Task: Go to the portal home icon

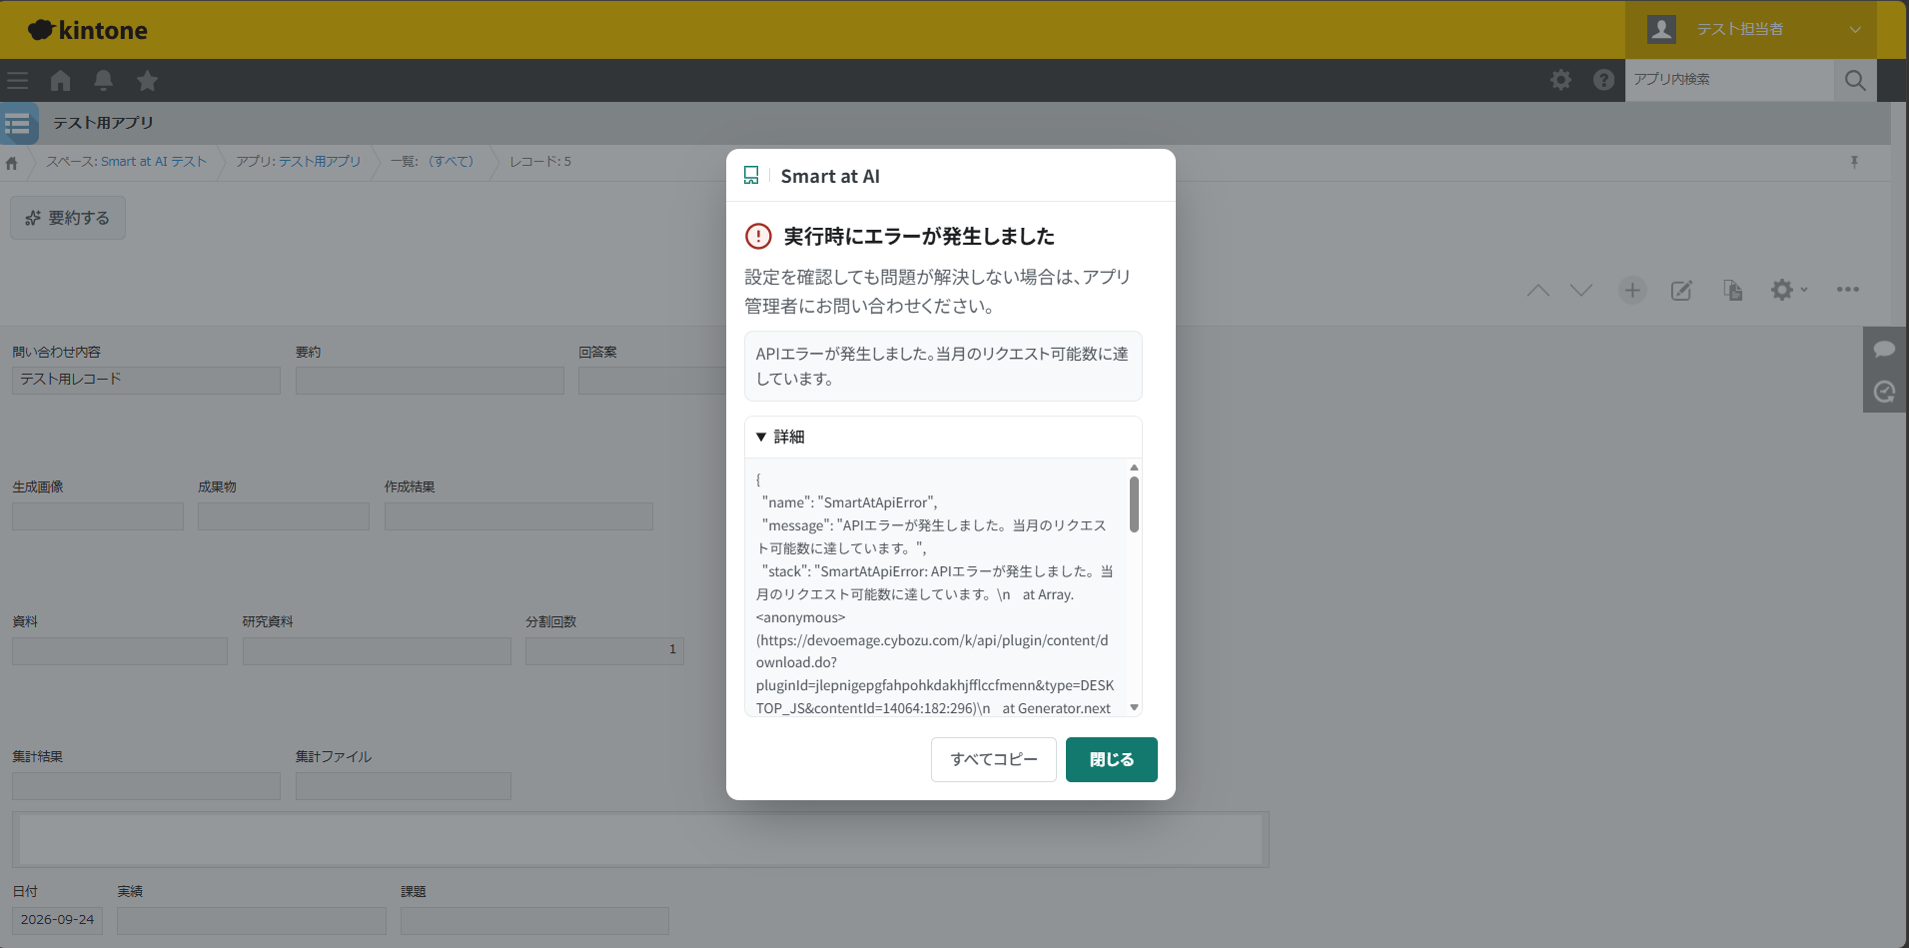Action: pos(61,81)
